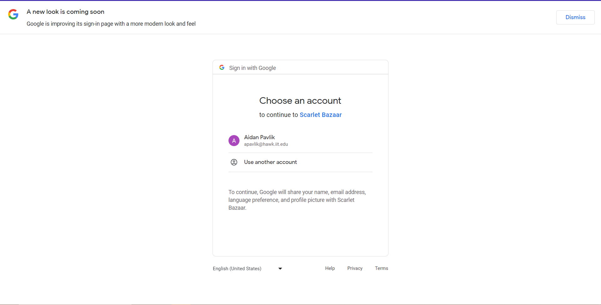The width and height of the screenshot is (601, 305).
Task: Choose Use another account
Action: pyautogui.click(x=300, y=162)
